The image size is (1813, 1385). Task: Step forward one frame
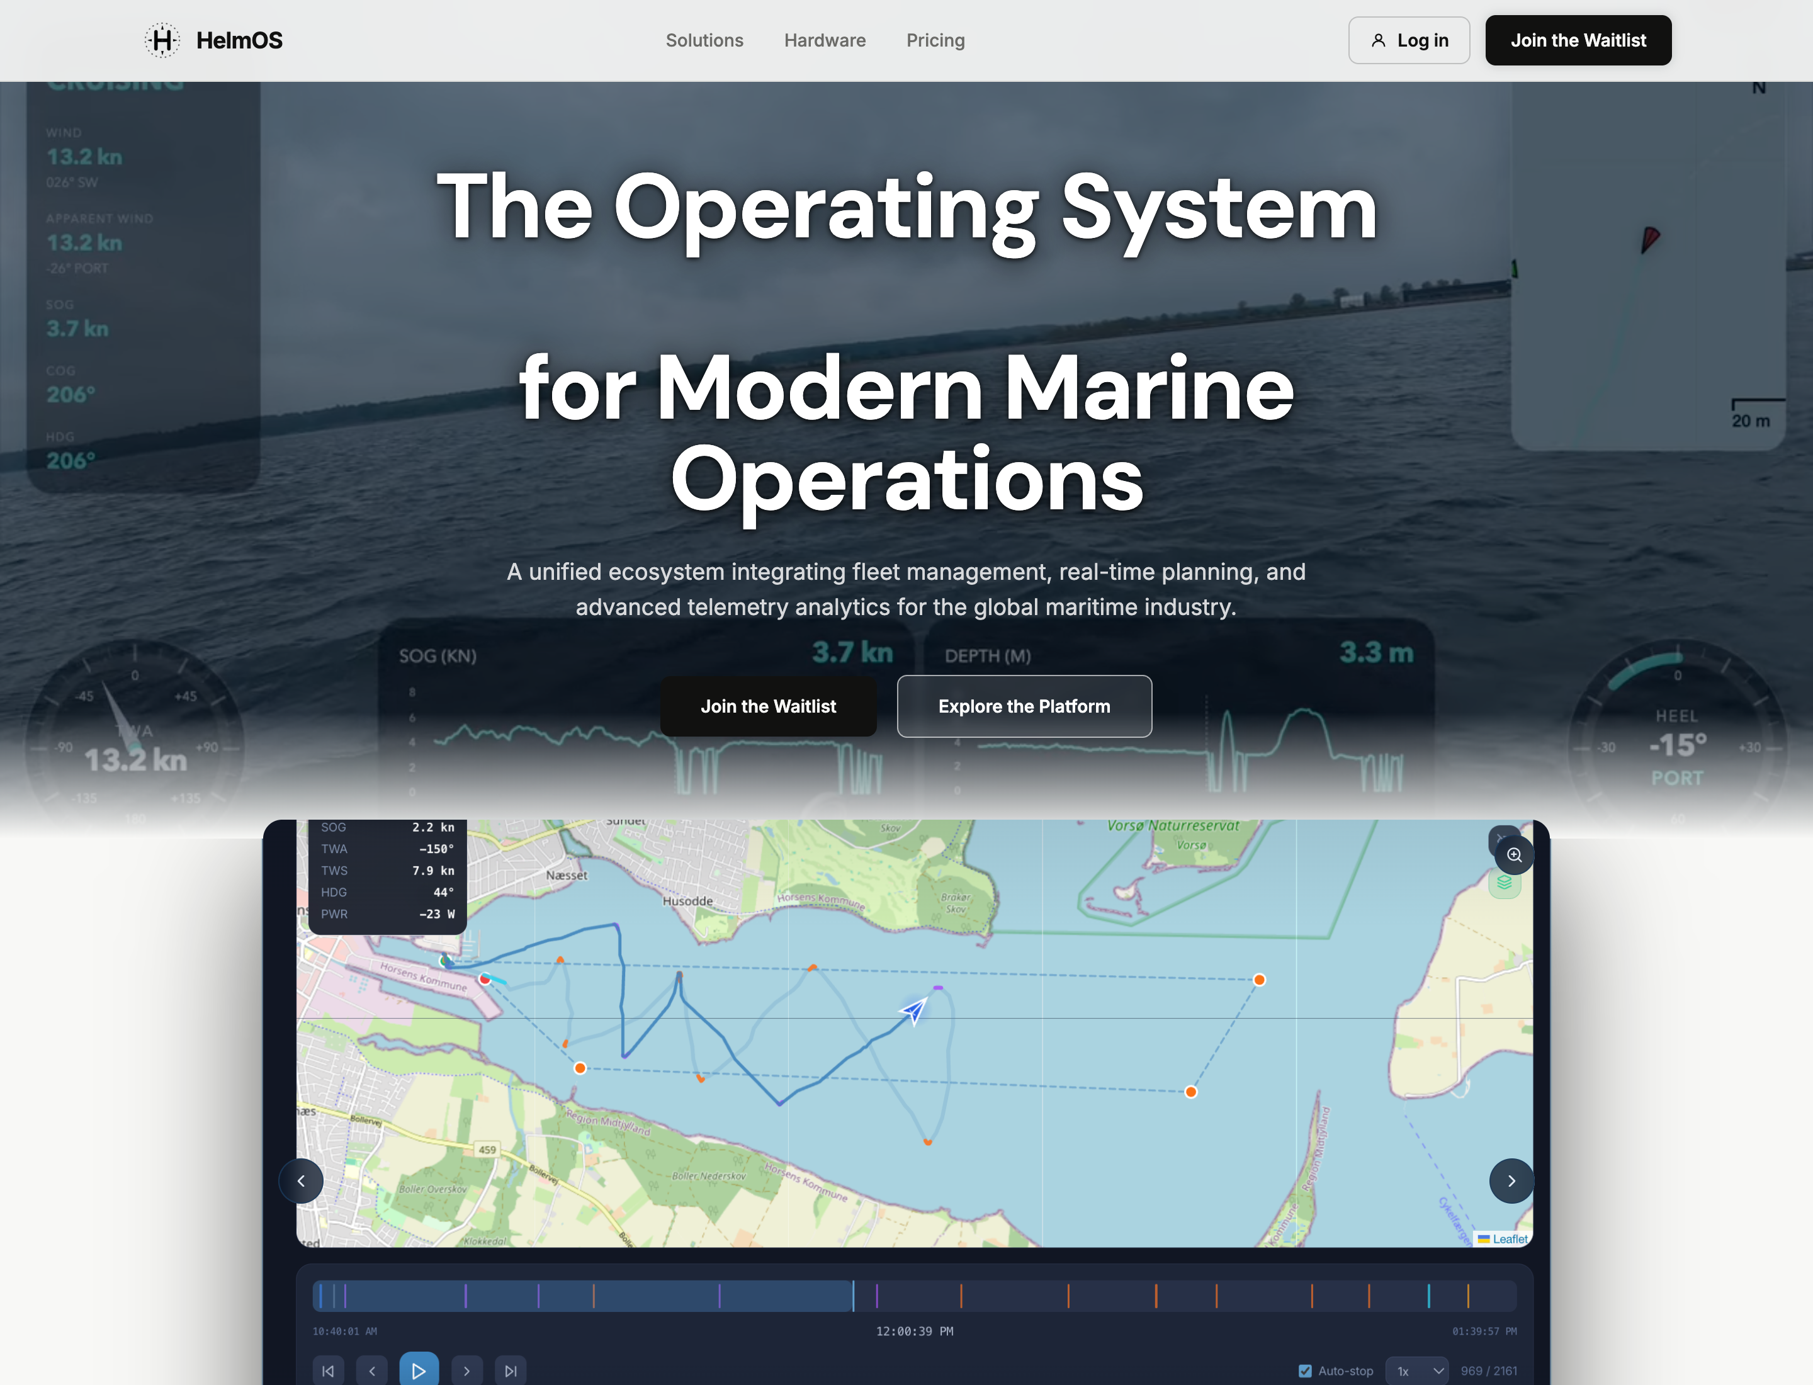[466, 1371]
